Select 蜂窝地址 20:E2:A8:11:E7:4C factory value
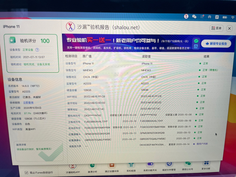Screen dimensions: 236x177 94,109
